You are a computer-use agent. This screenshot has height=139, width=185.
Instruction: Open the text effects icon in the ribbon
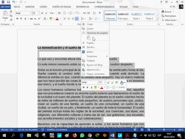coord(45,19)
